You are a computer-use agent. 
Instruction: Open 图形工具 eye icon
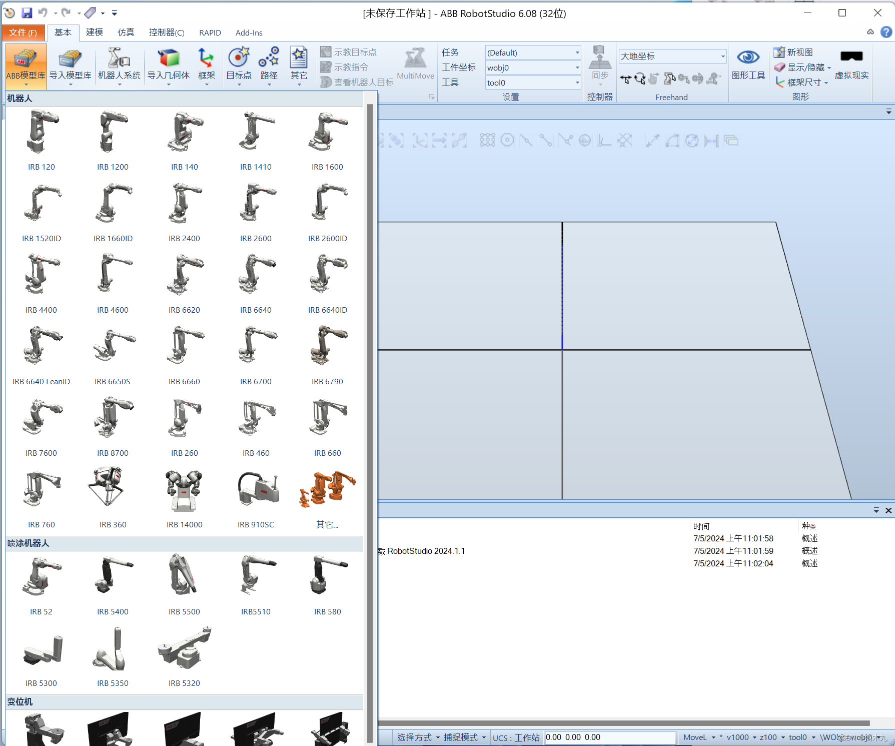tap(748, 64)
